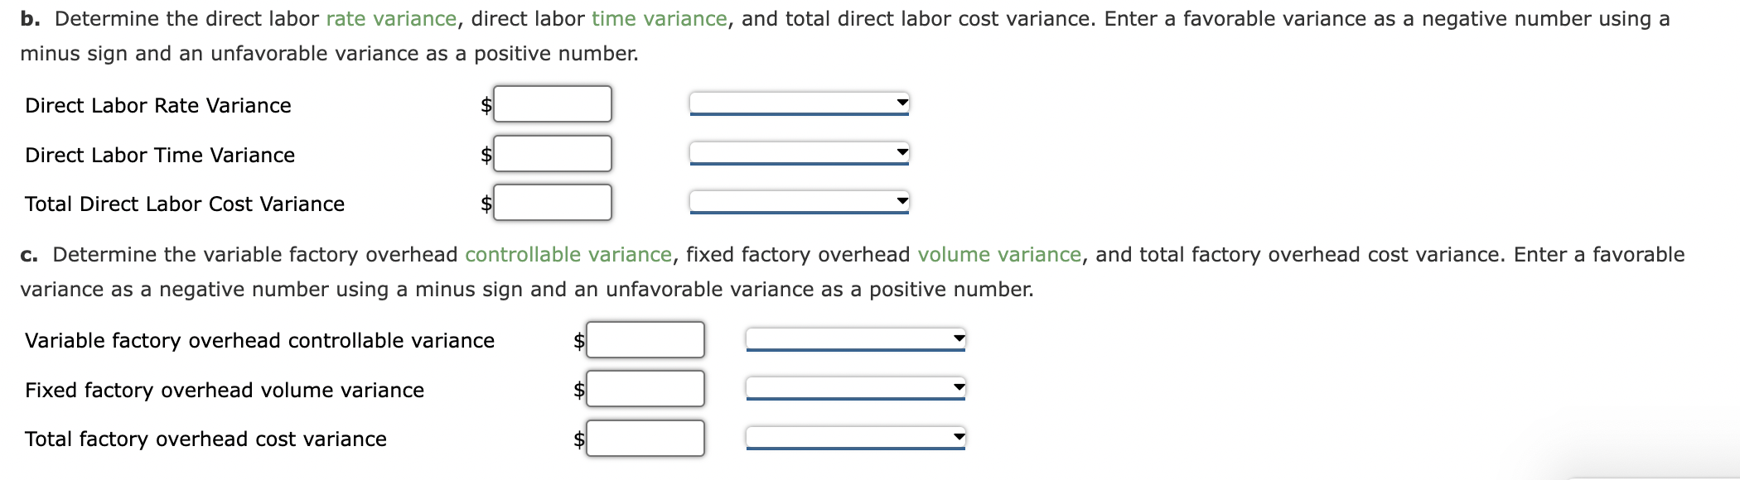The height and width of the screenshot is (480, 1740).
Task: Open the dropdown beside Total factory overhead cost variance
Action: point(855,439)
